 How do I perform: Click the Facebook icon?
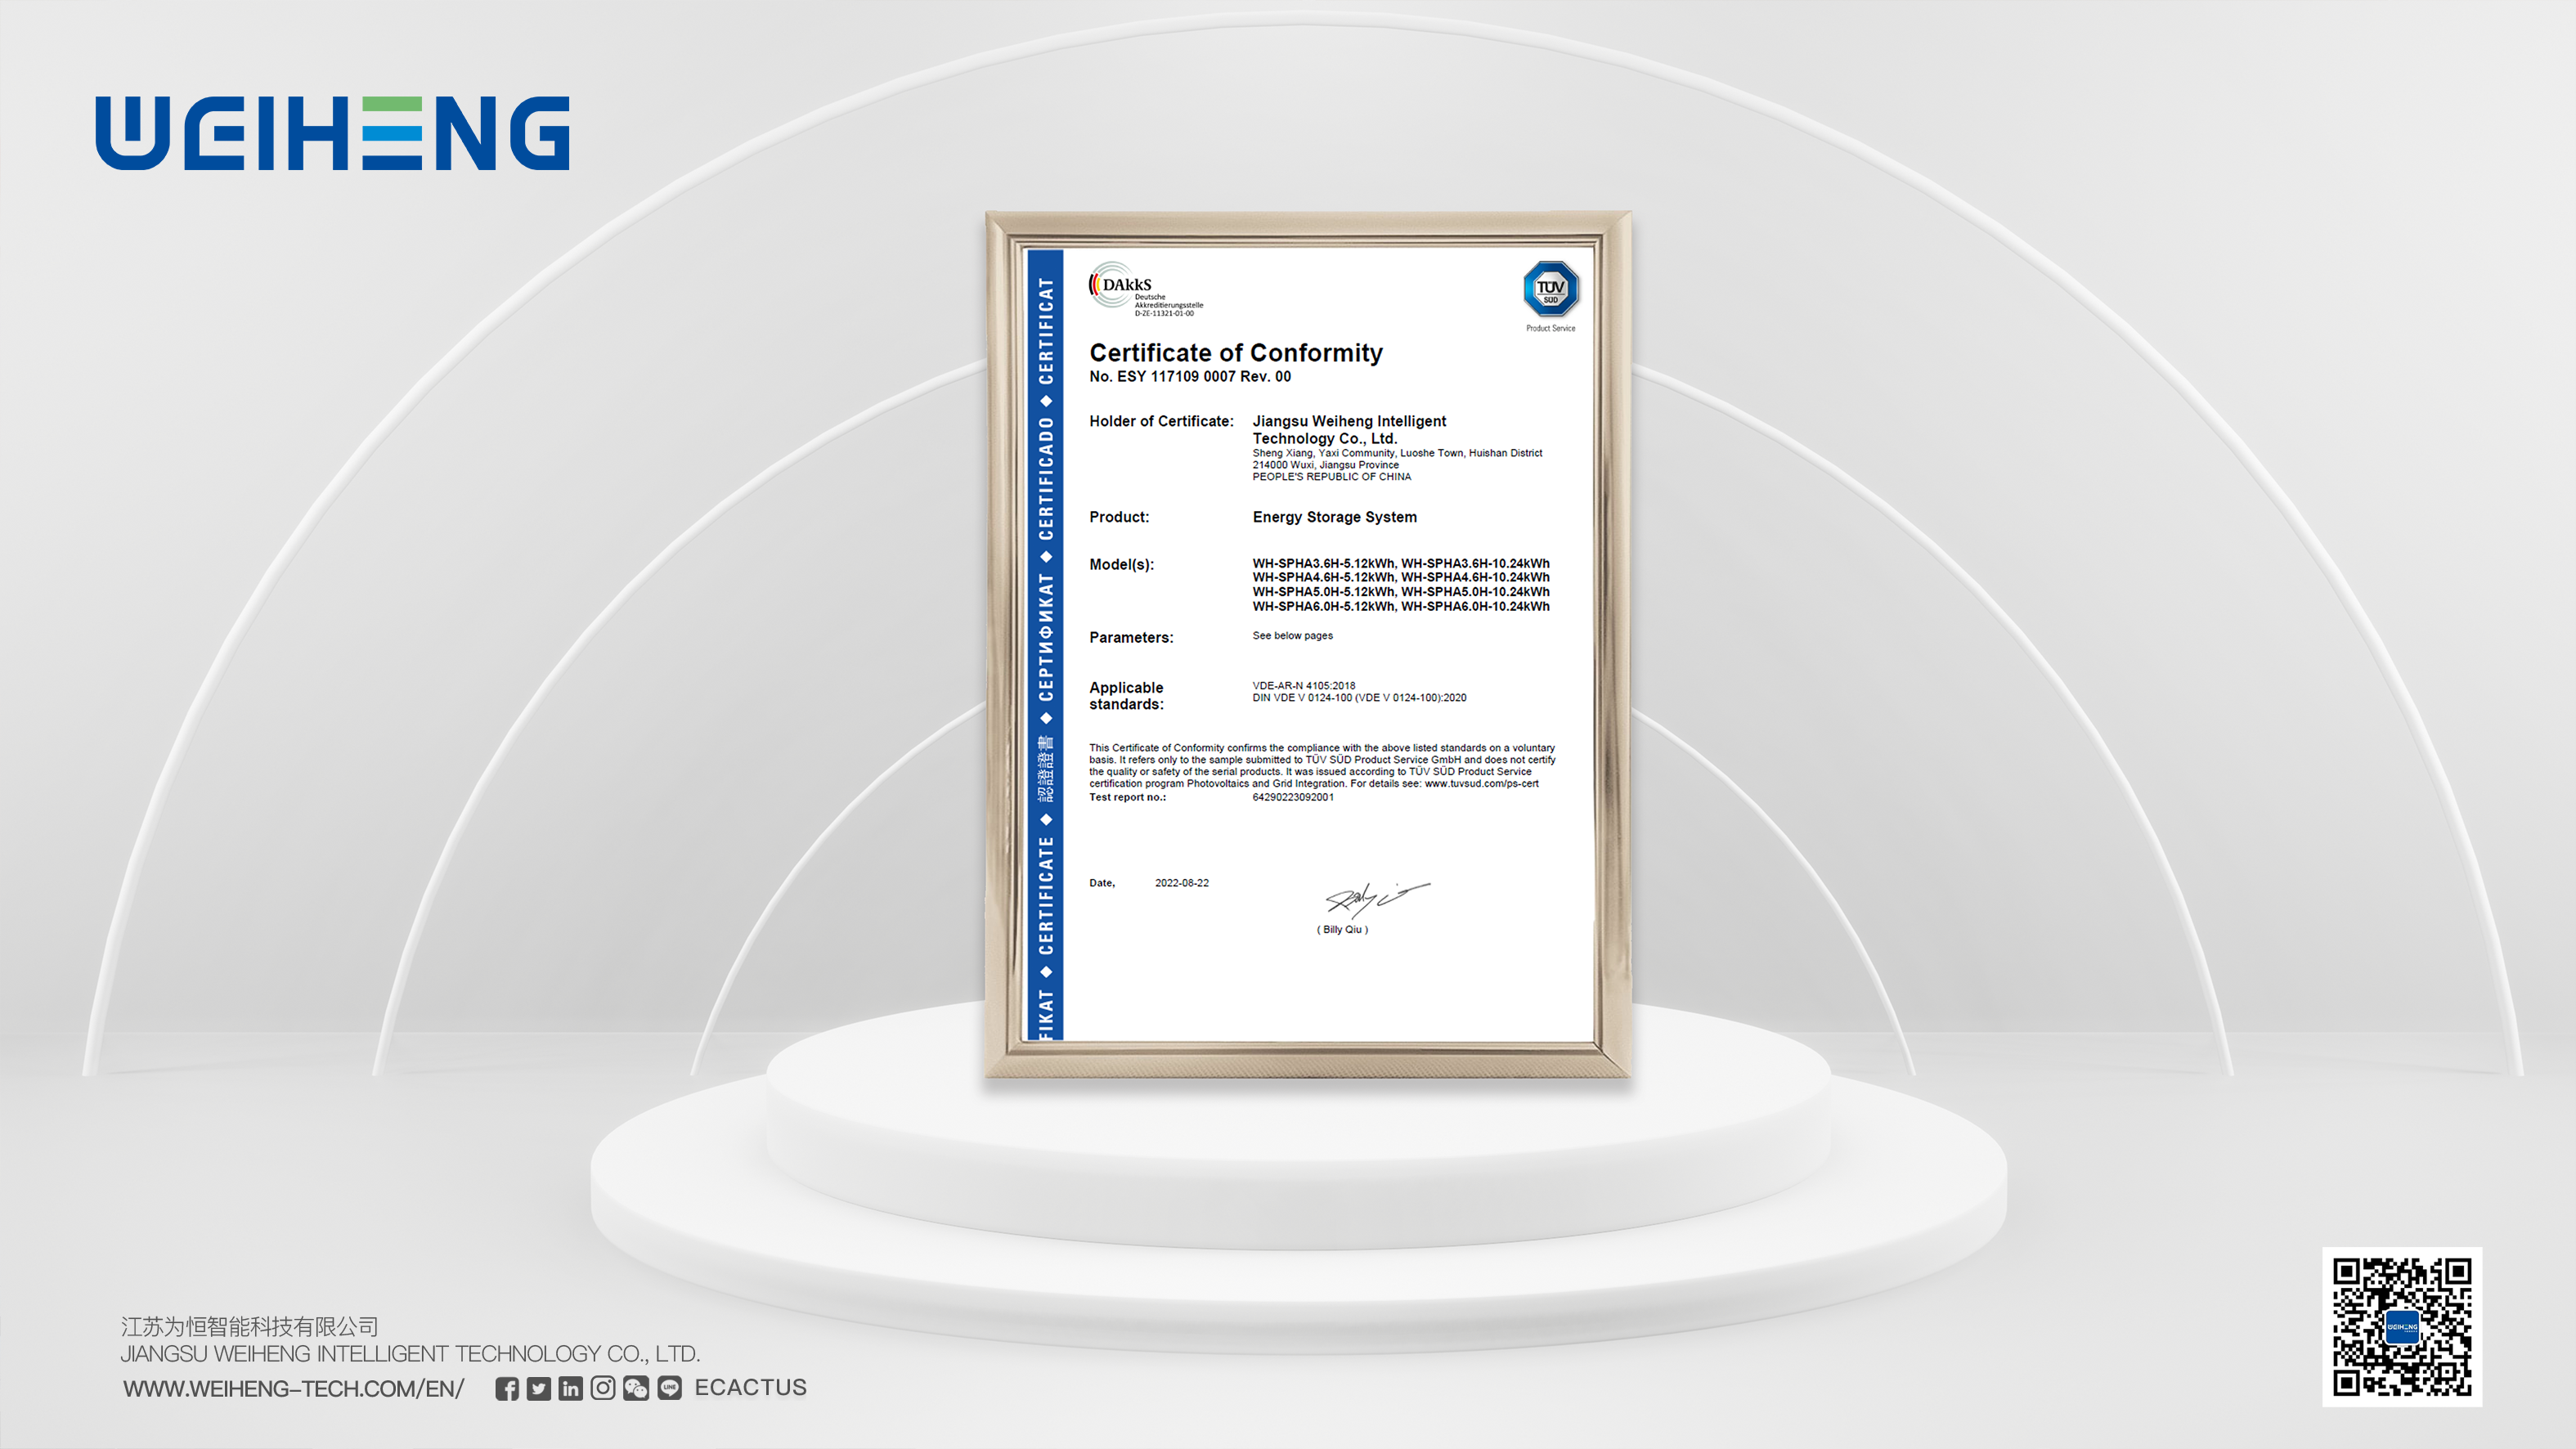coord(507,1388)
